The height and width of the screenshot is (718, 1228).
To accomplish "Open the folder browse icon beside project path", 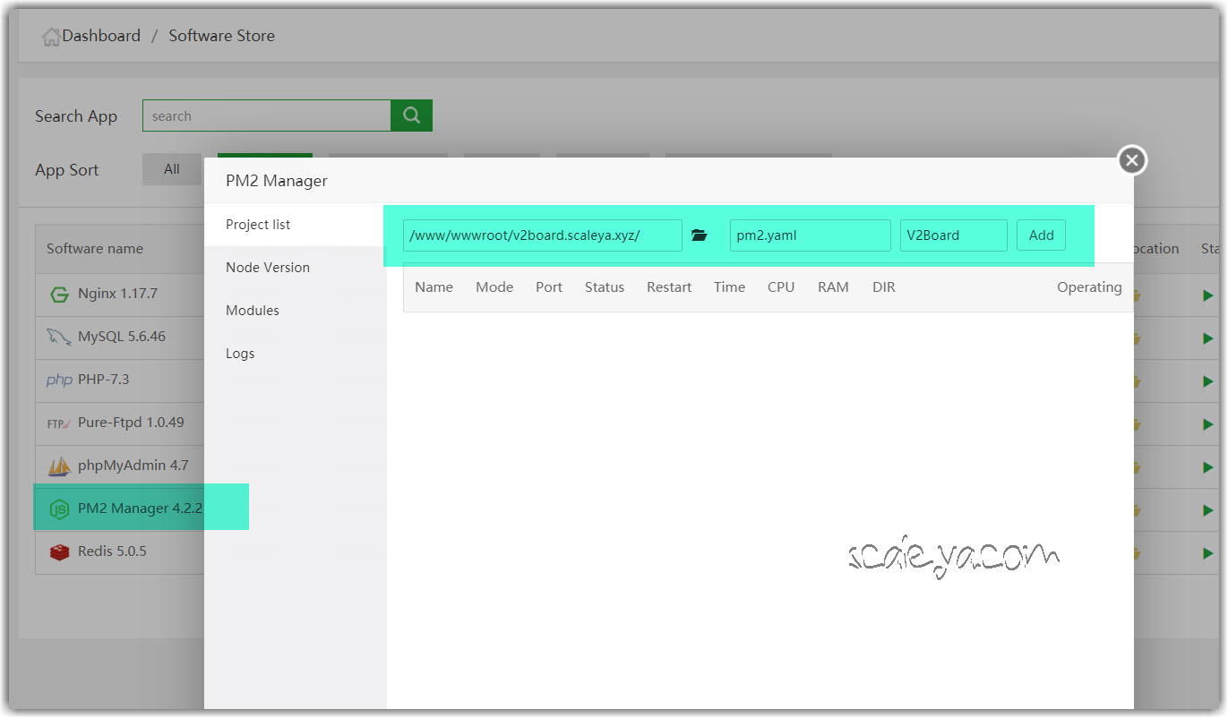I will [x=700, y=235].
